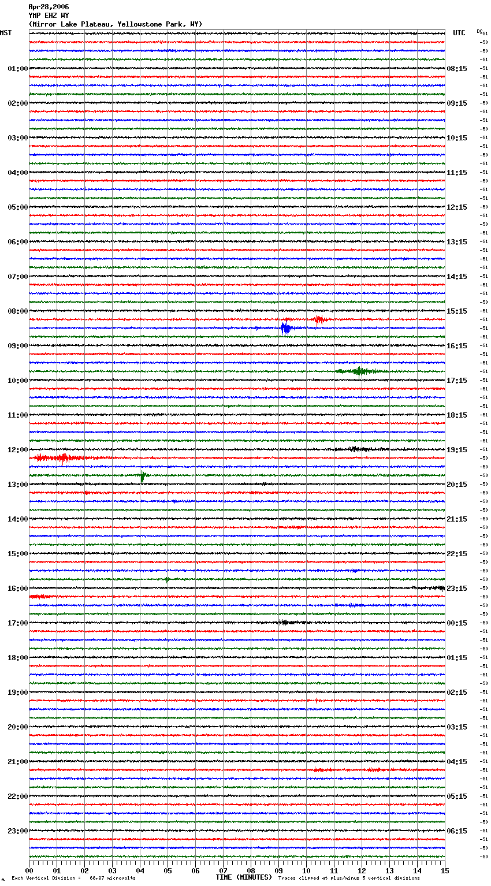Select the "21:00" MST time label
The width and height of the screenshot is (491, 886).
[18, 762]
